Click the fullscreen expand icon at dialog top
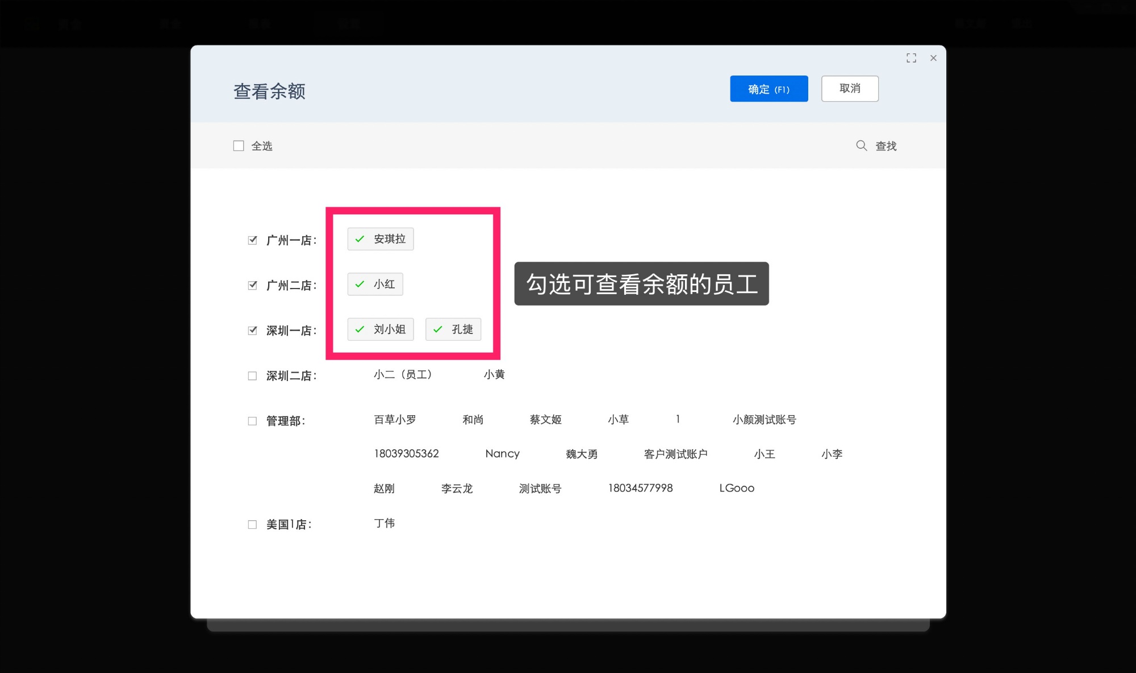1136x673 pixels. (911, 58)
